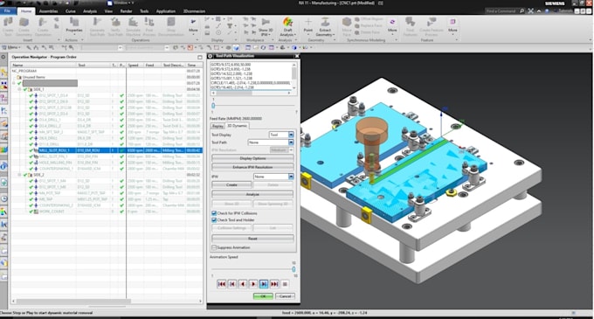Click the Animation Speed slider handle
The width and height of the screenshot is (594, 319).
click(294, 269)
